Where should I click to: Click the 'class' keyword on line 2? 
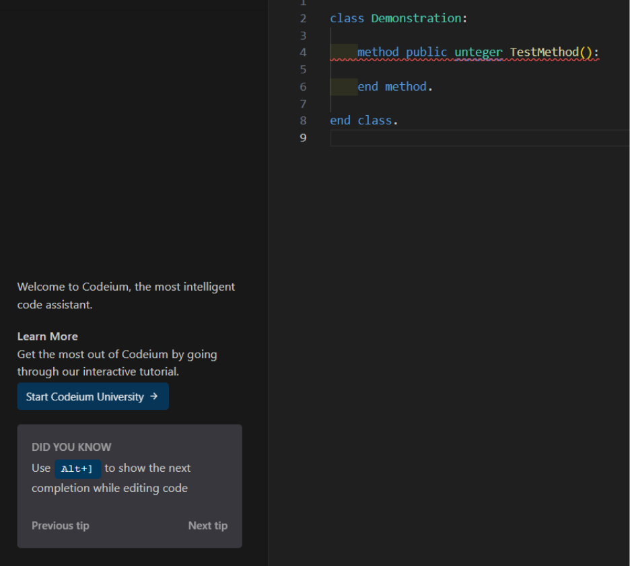tap(347, 18)
